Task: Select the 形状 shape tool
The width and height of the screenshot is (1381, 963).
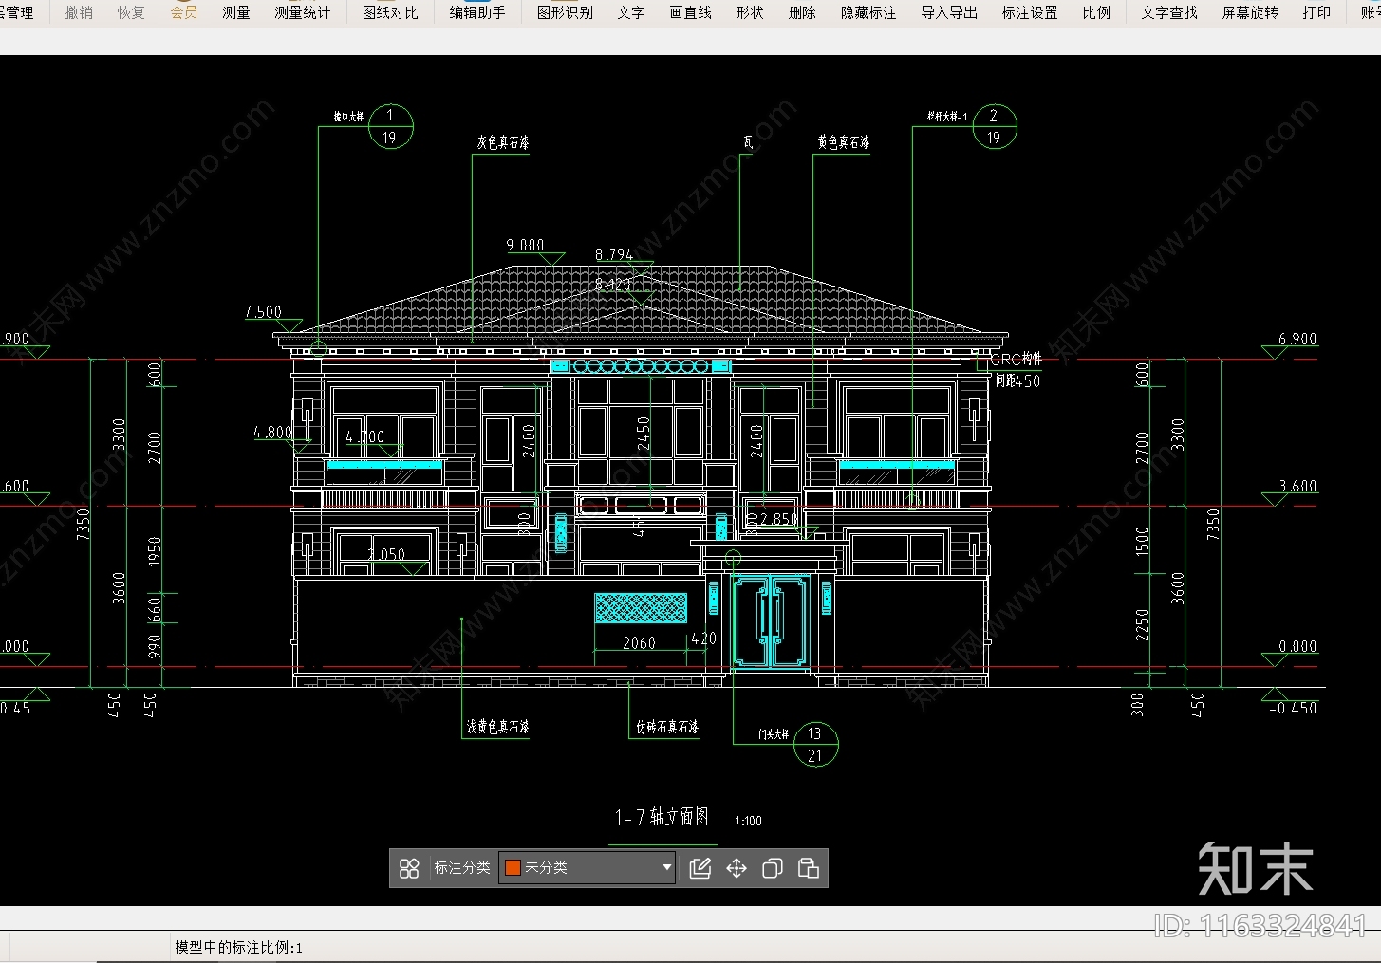Action: 750,12
